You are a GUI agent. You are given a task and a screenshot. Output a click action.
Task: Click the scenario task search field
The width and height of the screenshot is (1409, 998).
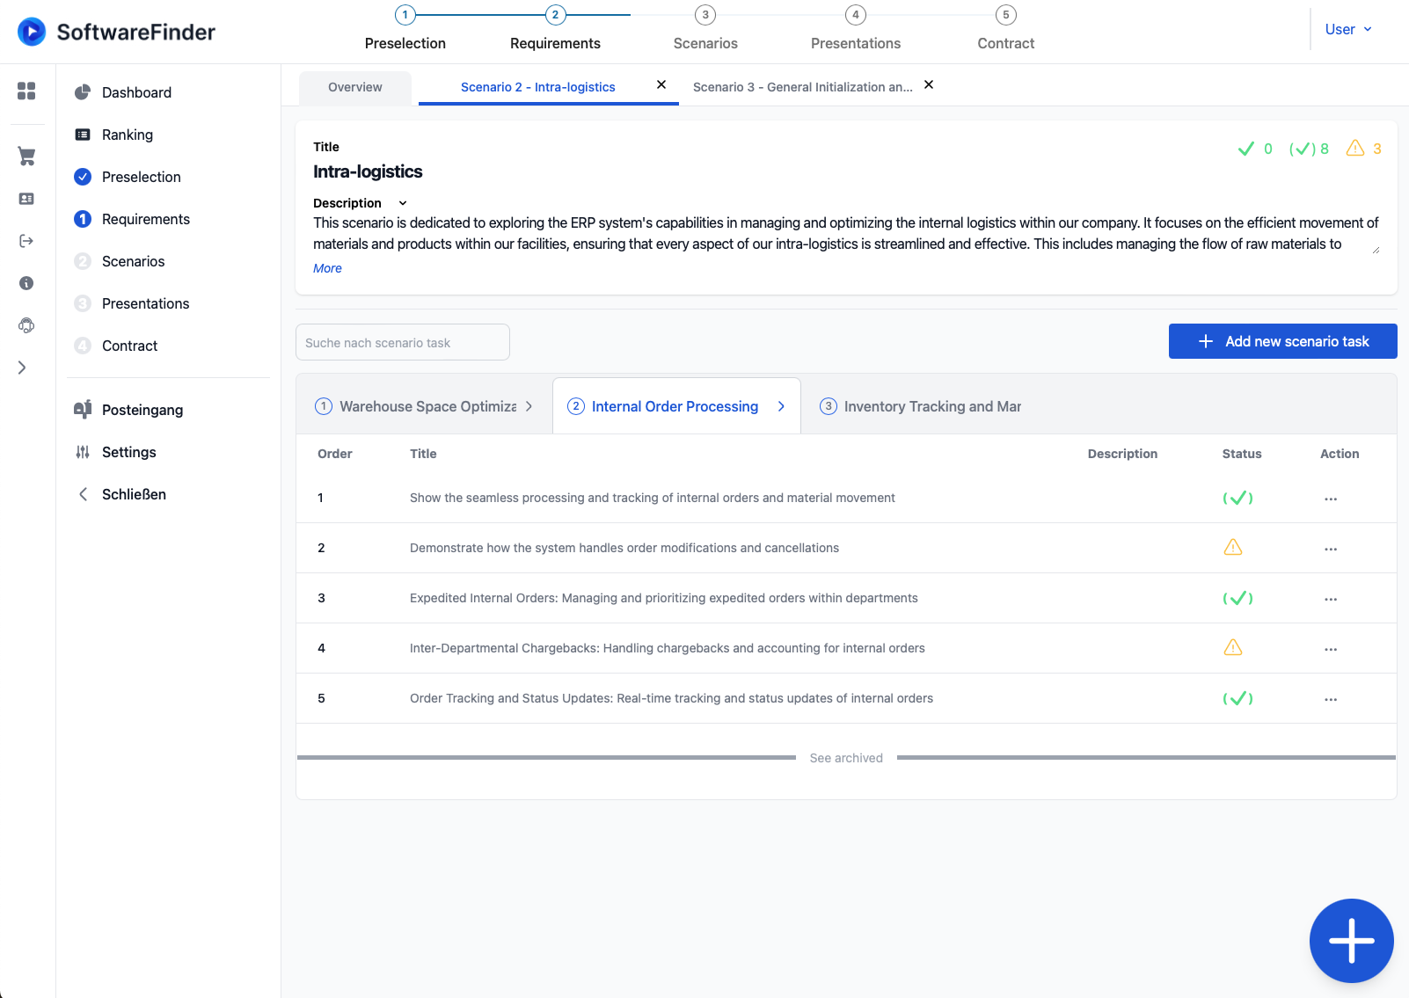(x=402, y=342)
